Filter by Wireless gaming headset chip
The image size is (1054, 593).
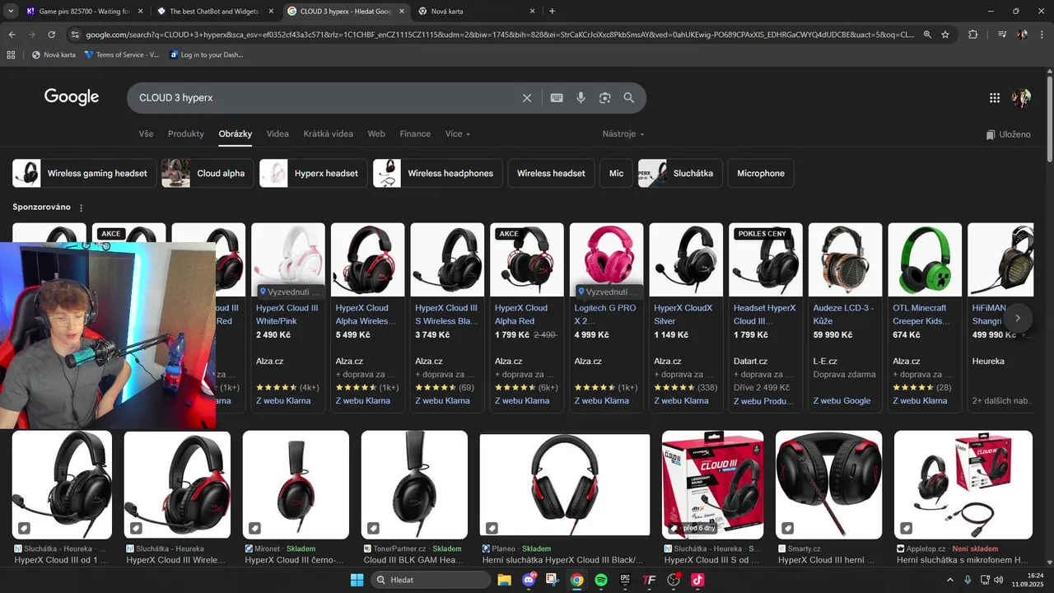pos(84,173)
